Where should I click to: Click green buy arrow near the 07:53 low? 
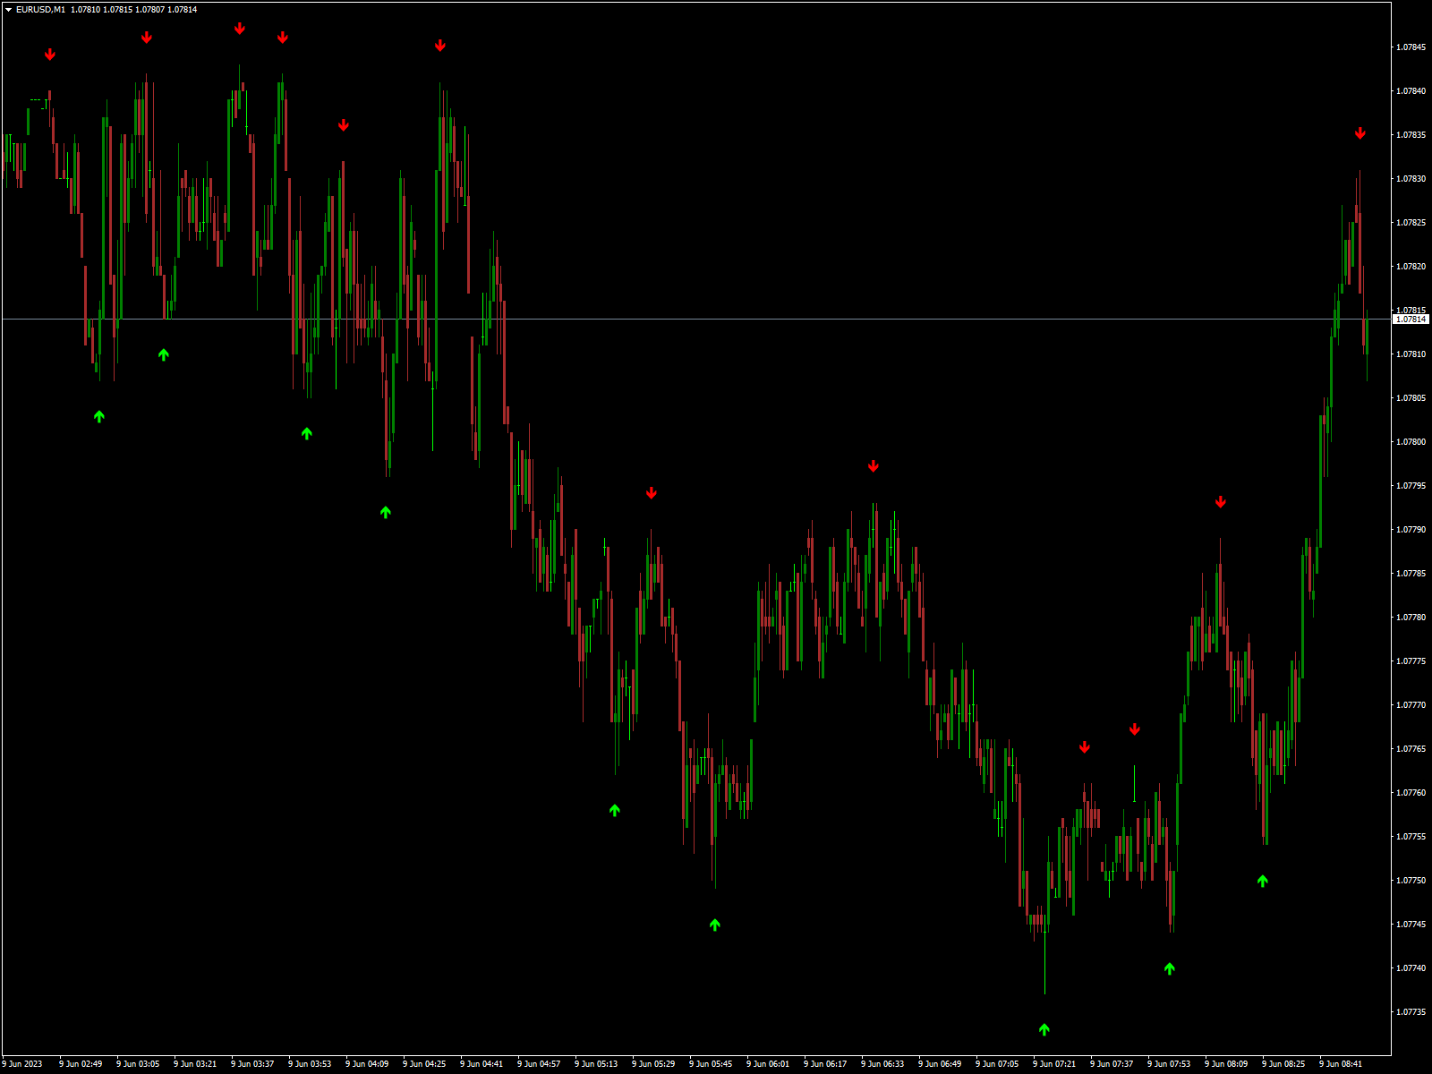pyautogui.click(x=1170, y=968)
